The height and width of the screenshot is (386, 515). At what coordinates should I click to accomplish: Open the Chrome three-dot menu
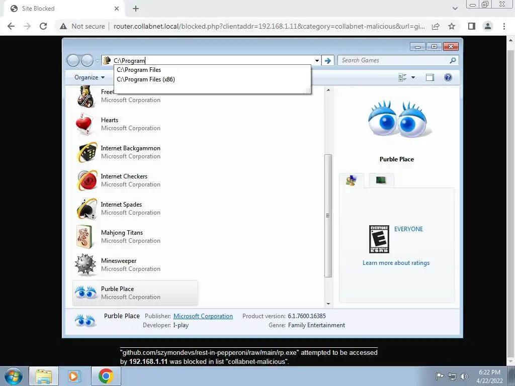click(x=504, y=26)
